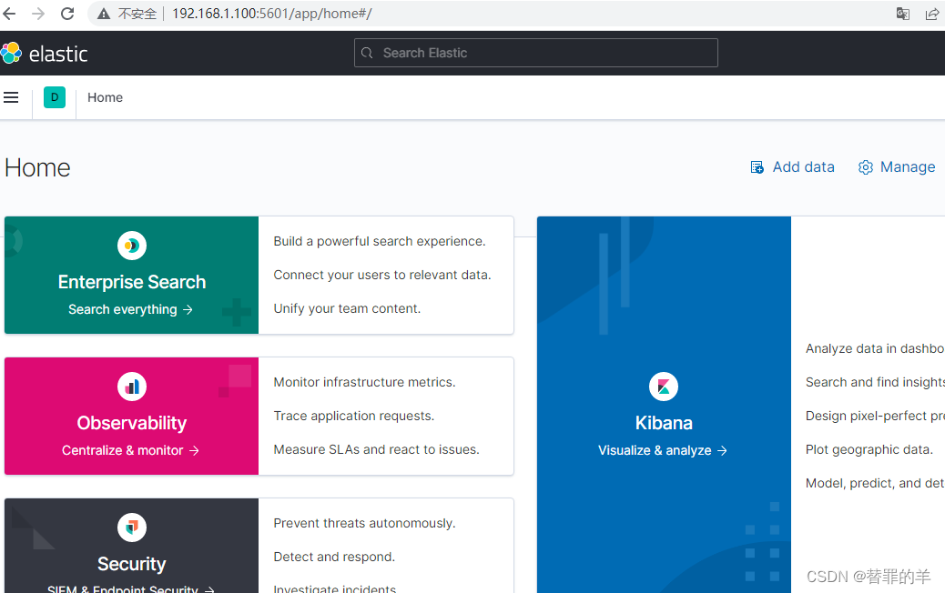The image size is (945, 593).
Task: Click the Manage gear icon
Action: click(866, 167)
